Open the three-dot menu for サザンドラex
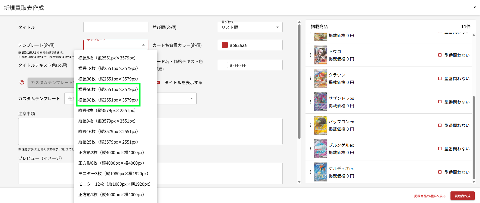Viewport: 480px width, 203px height. [x=310, y=102]
